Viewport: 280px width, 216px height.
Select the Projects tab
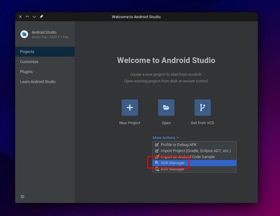click(x=45, y=51)
